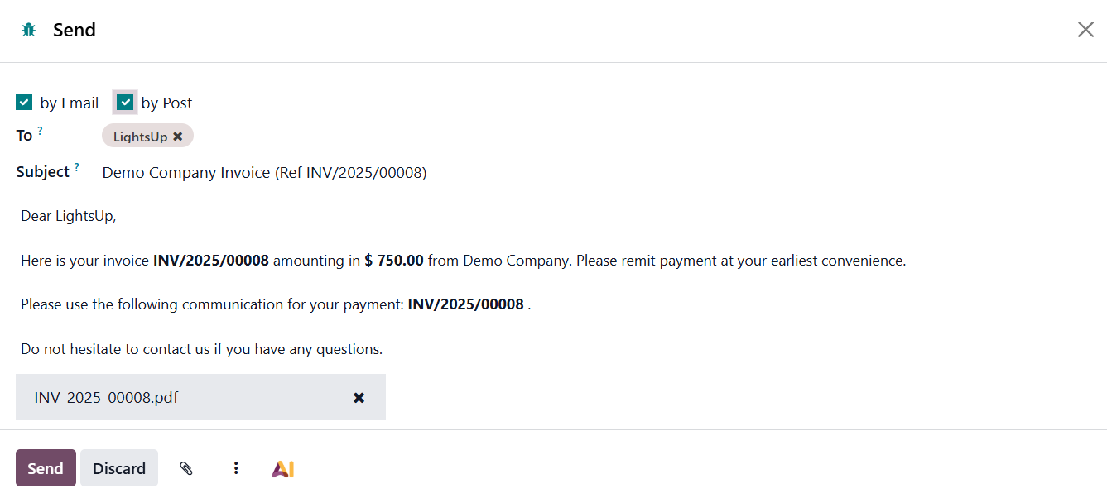The image size is (1107, 503).
Task: Uncheck the by Email checkbox
Action: tap(24, 103)
